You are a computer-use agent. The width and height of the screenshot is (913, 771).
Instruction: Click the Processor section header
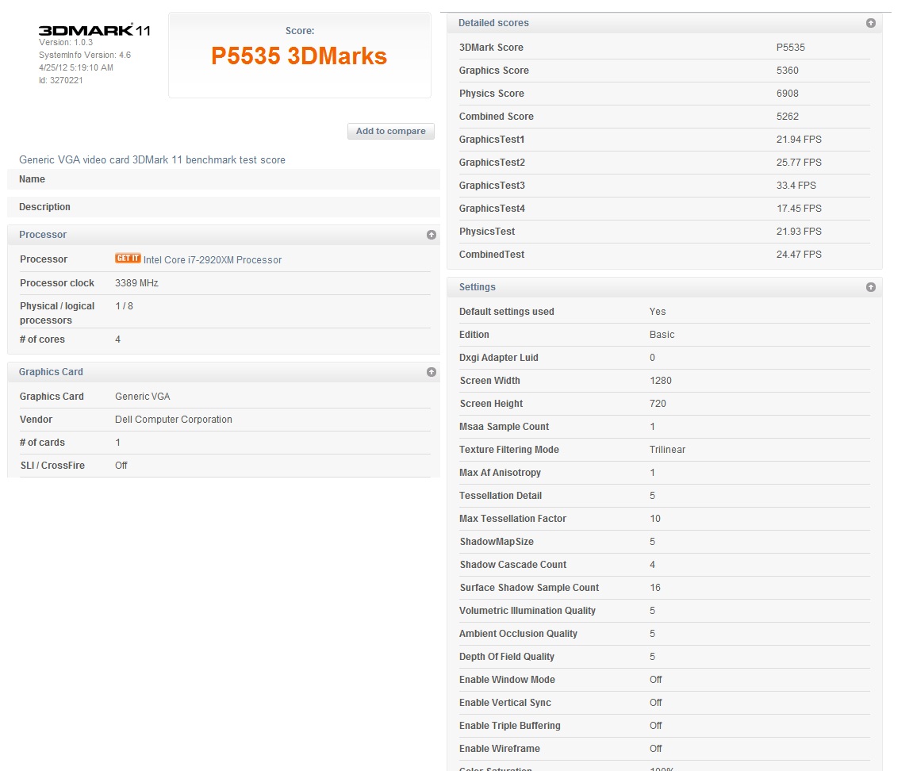click(x=224, y=235)
